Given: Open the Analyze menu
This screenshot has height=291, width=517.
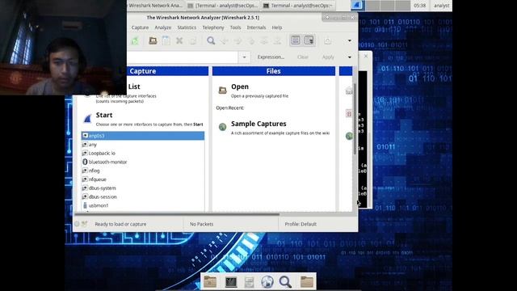Looking at the screenshot, I should pos(163,27).
